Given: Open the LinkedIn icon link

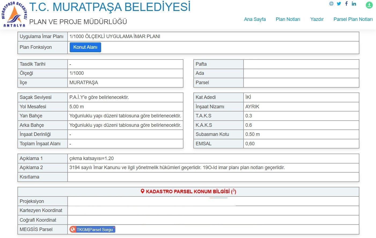Looking at the screenshot, I should (354, 4).
